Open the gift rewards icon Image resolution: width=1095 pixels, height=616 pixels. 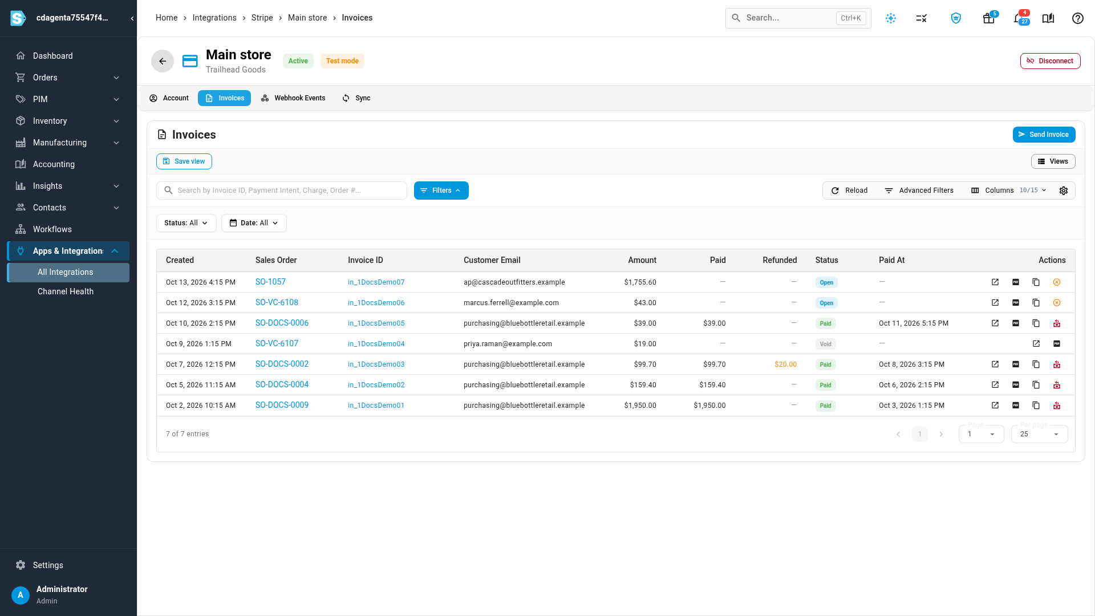pos(989,18)
